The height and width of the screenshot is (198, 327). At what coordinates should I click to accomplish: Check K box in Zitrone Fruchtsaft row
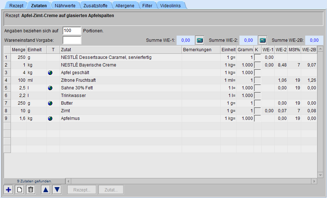[257, 80]
